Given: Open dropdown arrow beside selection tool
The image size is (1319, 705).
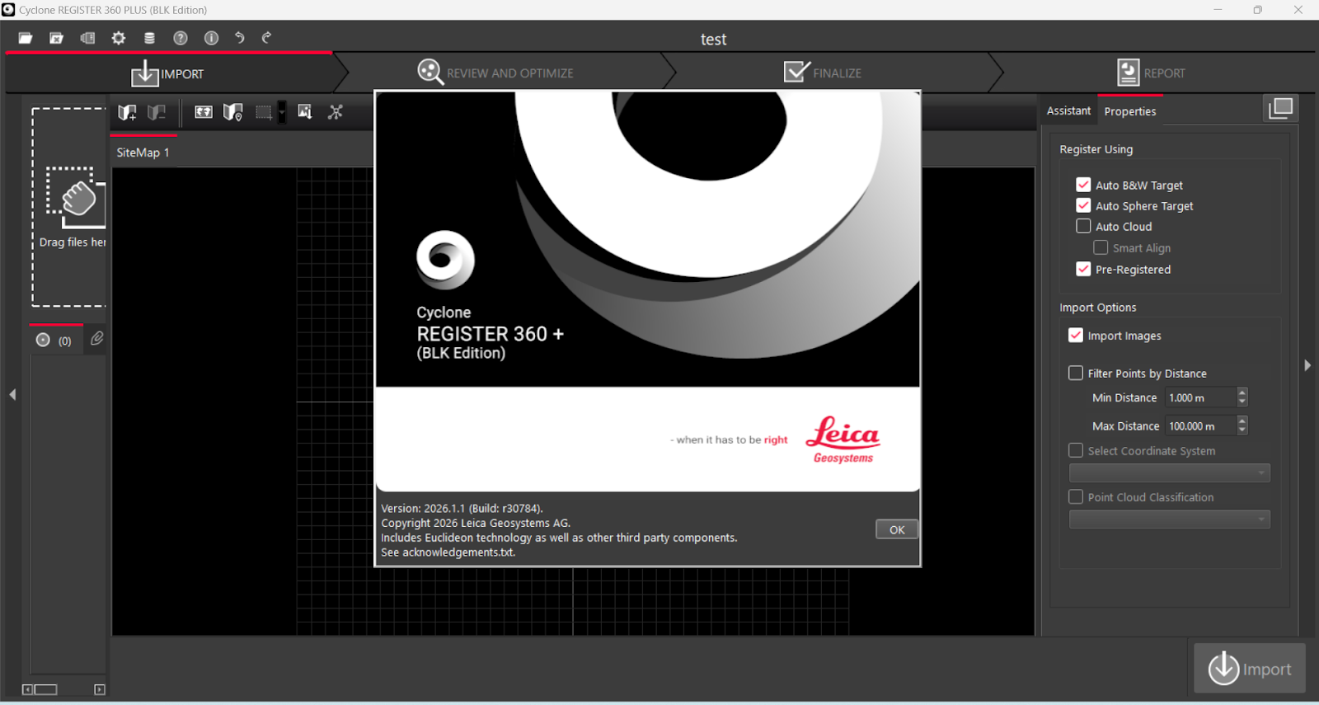Looking at the screenshot, I should (282, 112).
